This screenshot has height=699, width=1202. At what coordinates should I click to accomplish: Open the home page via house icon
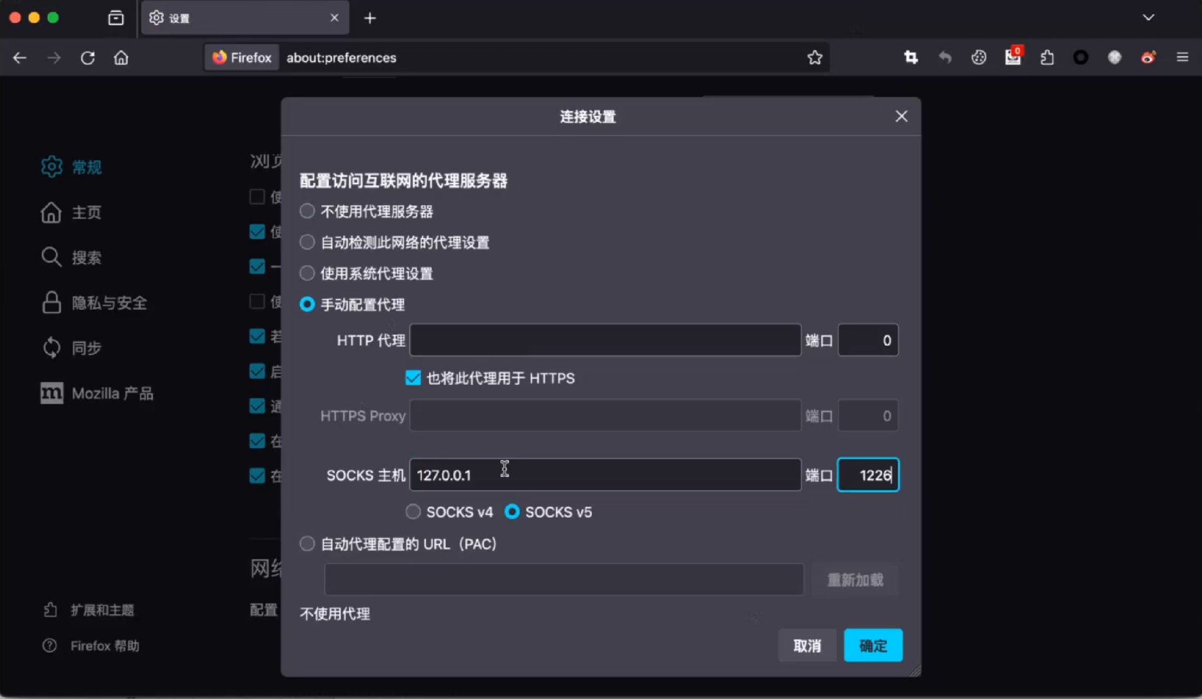tap(121, 58)
